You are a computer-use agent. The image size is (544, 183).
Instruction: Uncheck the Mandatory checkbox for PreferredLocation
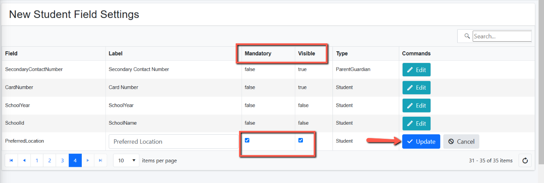tap(247, 140)
